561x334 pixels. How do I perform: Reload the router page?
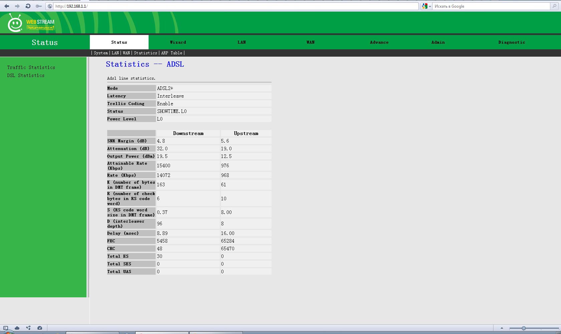(28, 6)
